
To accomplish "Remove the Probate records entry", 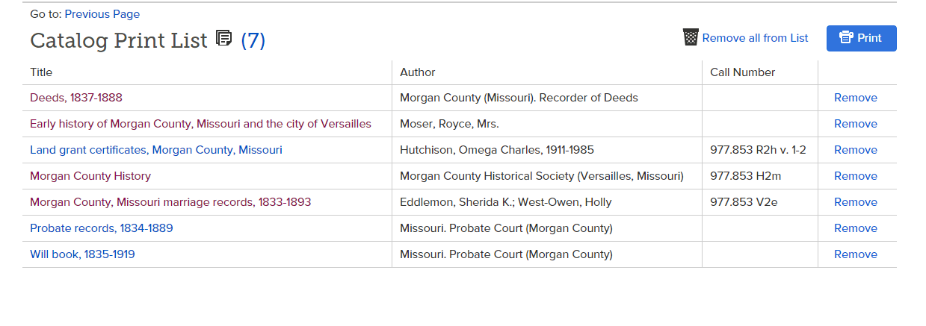I will tap(856, 228).
